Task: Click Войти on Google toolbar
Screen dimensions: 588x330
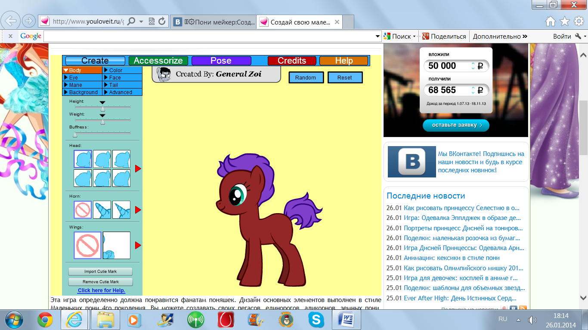Action: [x=562, y=37]
